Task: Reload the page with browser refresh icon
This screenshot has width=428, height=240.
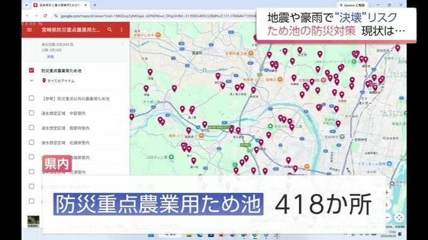Action: (45, 16)
